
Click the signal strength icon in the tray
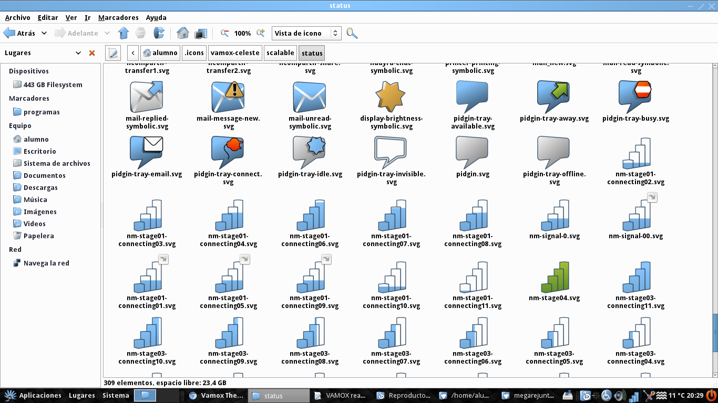click(x=634, y=395)
